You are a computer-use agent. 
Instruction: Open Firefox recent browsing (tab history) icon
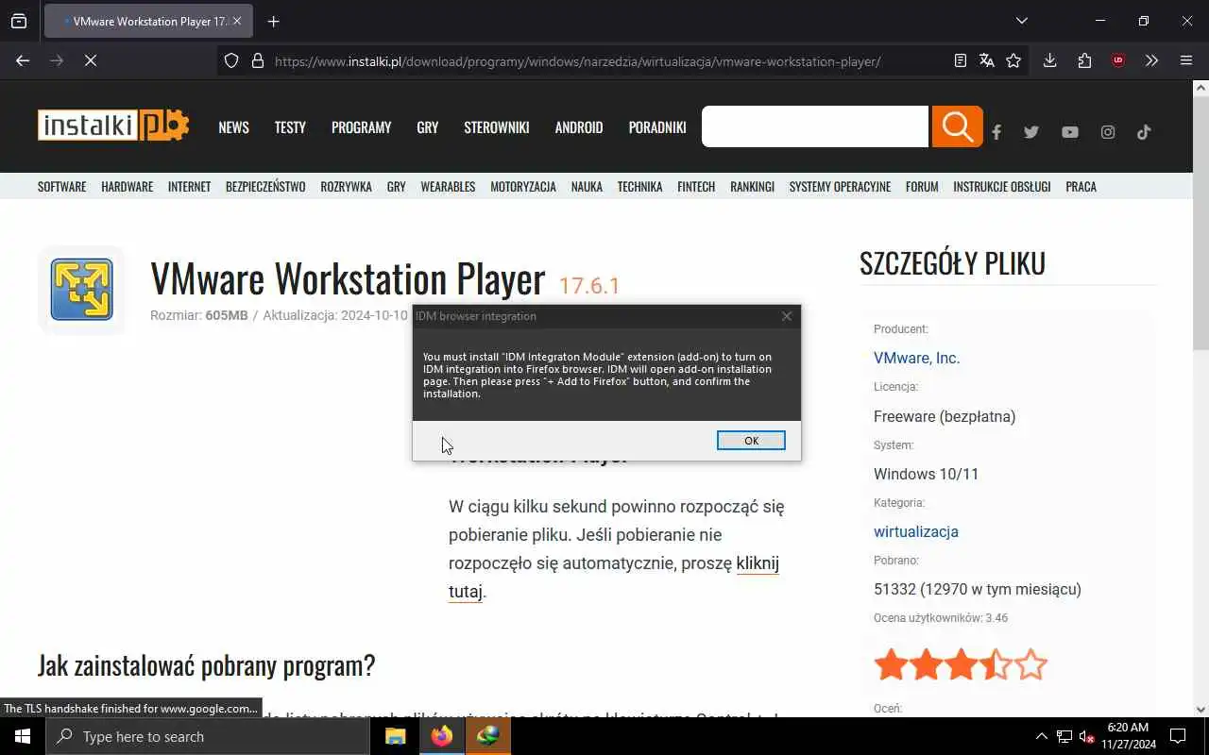[19, 21]
